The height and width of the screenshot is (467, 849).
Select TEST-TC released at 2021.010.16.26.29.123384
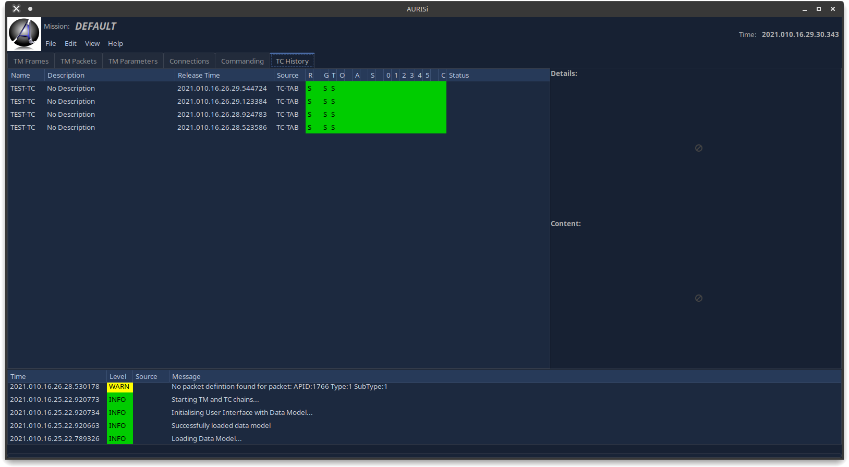pyautogui.click(x=279, y=101)
